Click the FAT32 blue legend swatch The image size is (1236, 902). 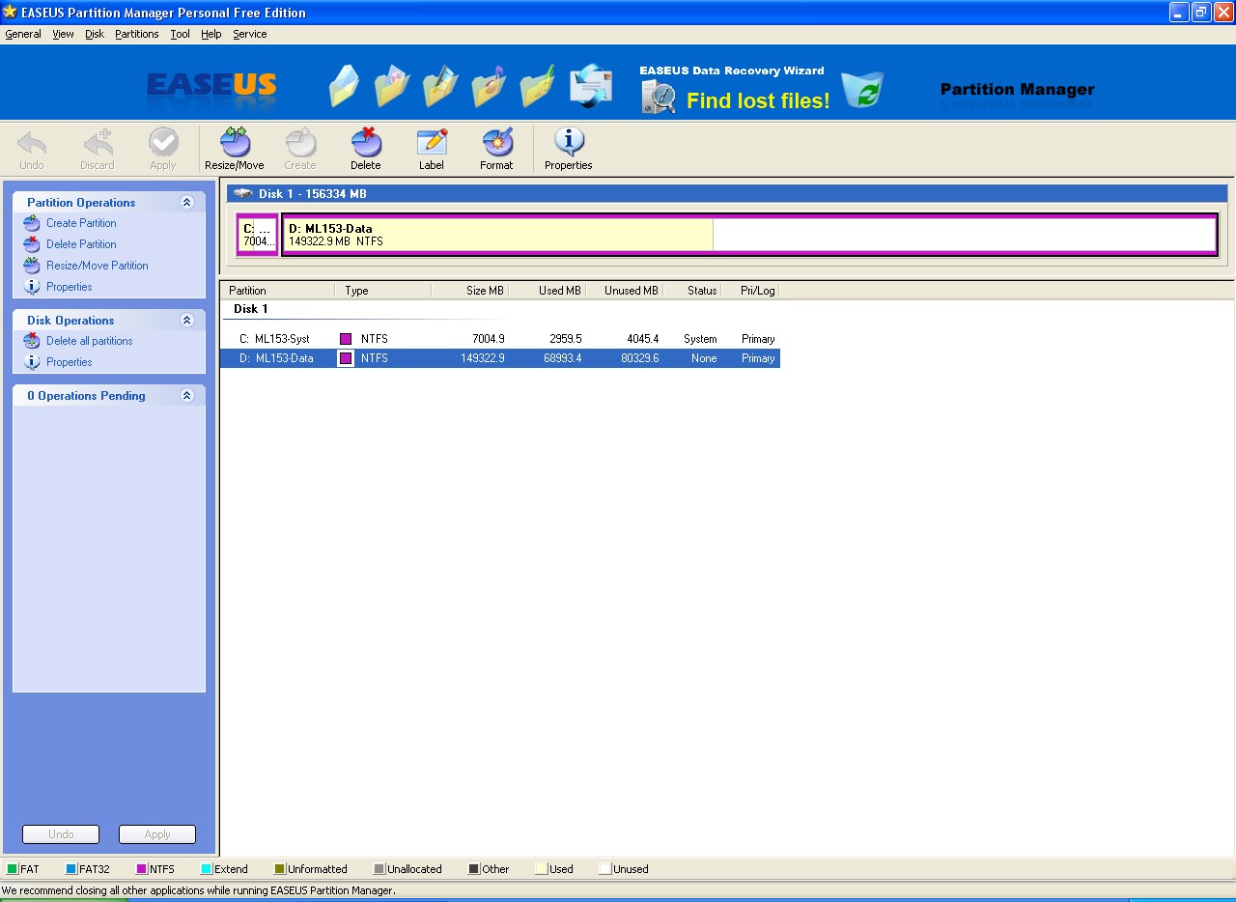tap(71, 869)
